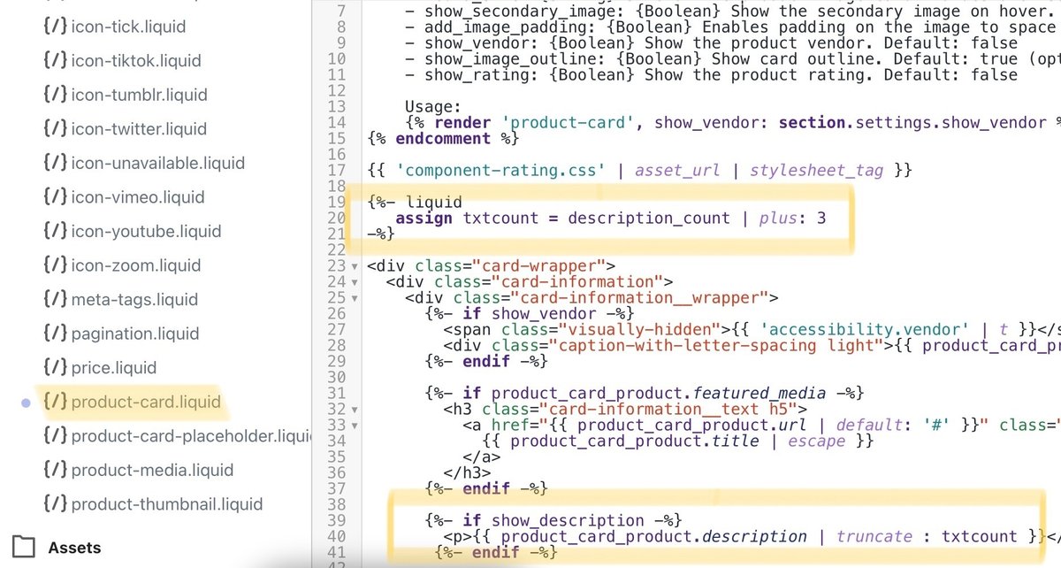
Task: Collapse code fold at line 24 card-information
Action: (355, 283)
